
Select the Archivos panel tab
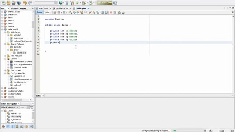14,9
